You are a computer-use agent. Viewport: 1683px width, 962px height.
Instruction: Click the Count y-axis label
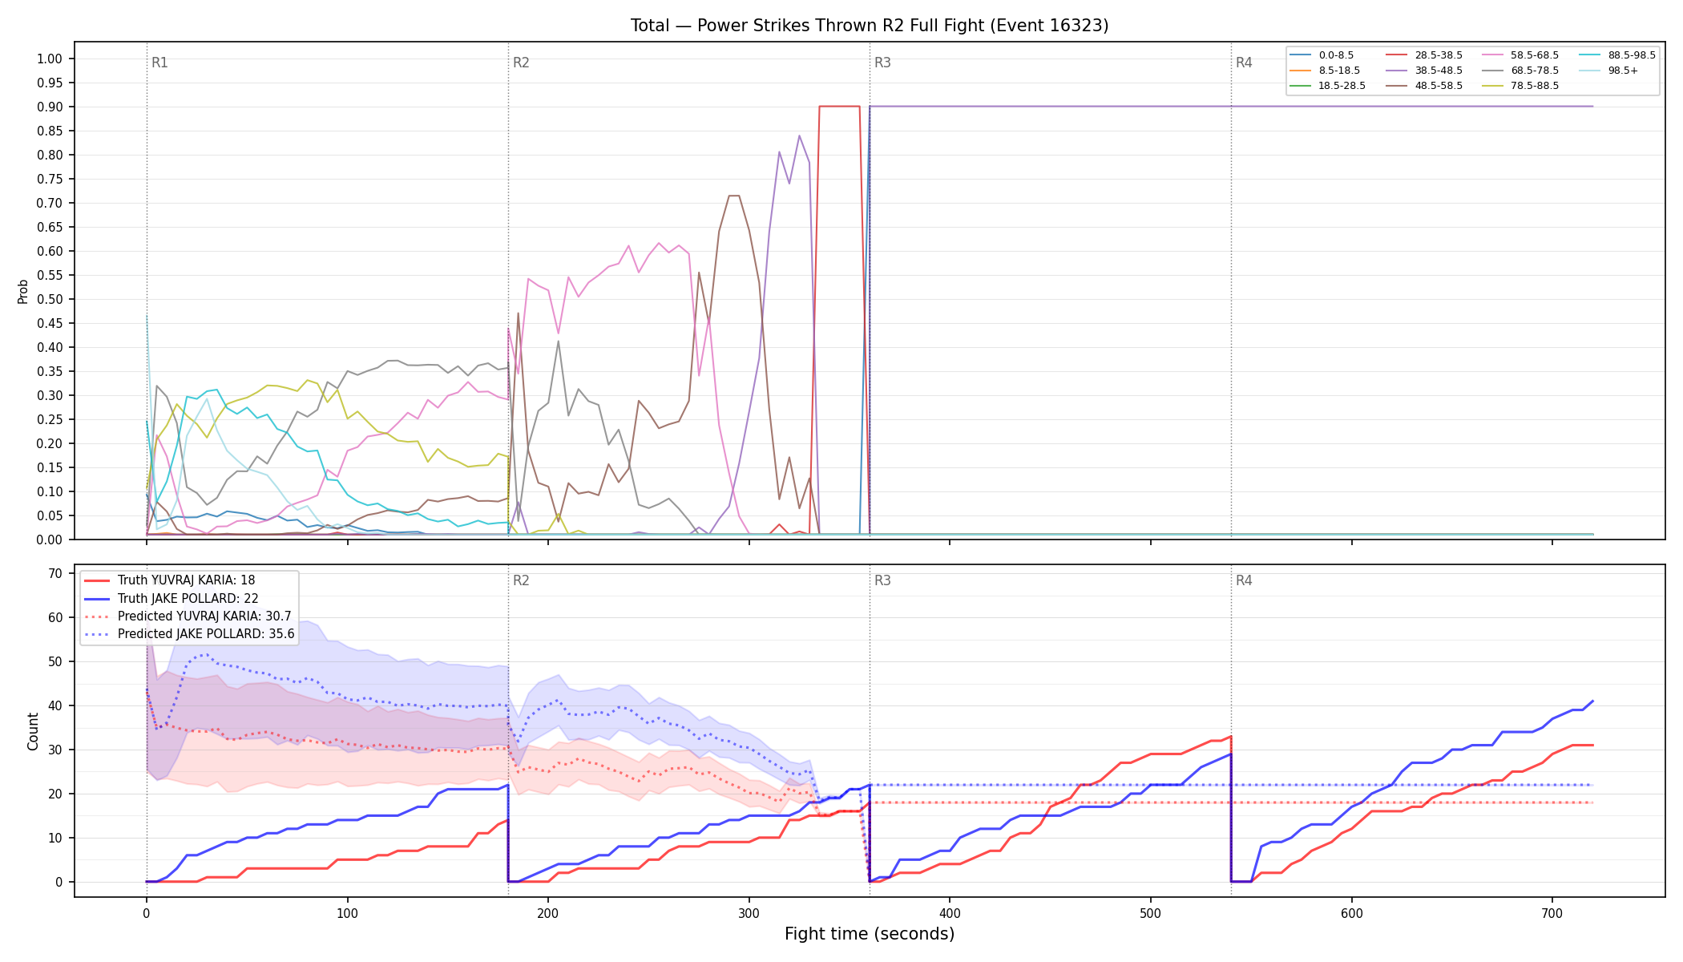point(33,731)
